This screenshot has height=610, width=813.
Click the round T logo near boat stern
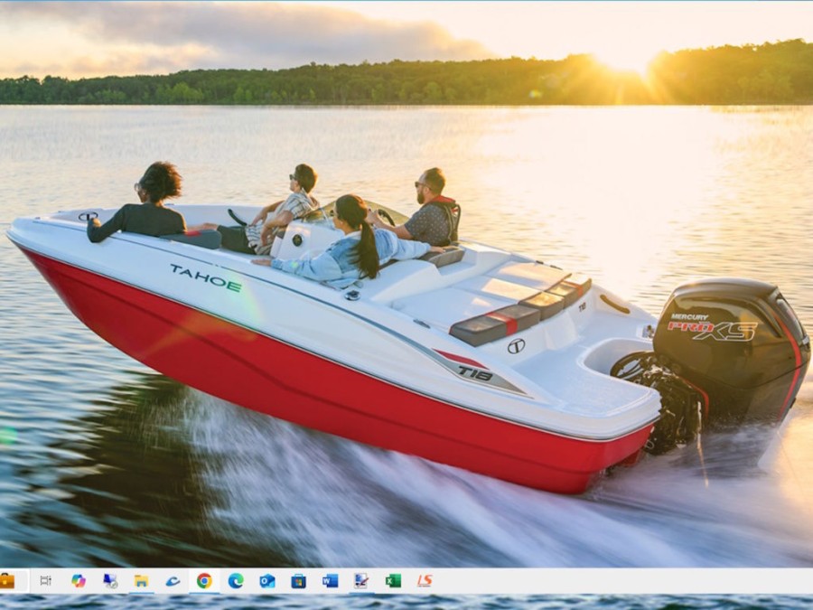(516, 346)
